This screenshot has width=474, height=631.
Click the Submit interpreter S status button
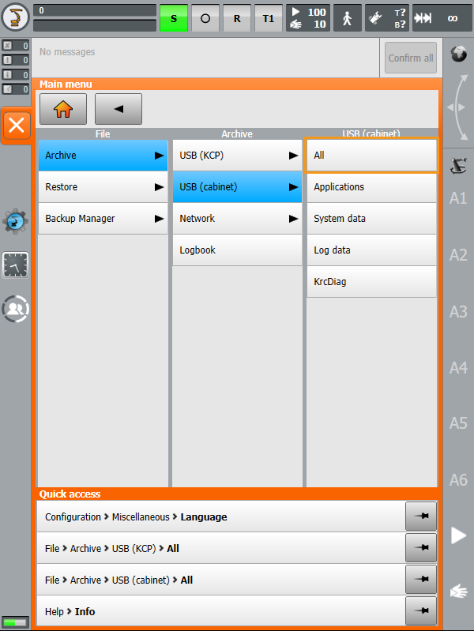174,18
